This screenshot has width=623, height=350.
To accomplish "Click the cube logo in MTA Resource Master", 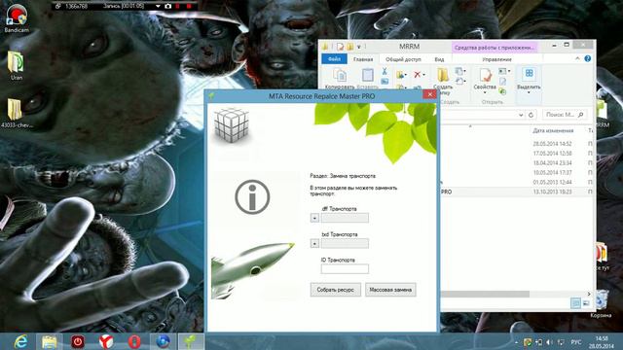I will [x=232, y=125].
